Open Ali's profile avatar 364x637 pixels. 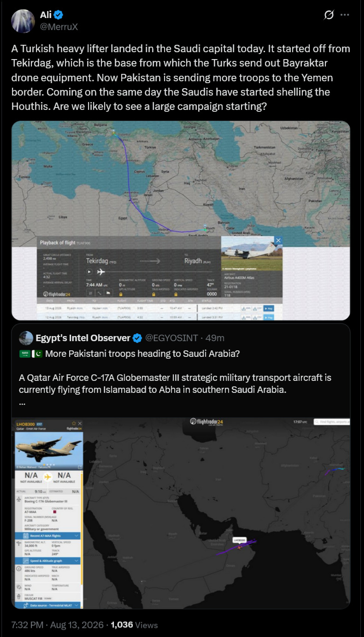(23, 21)
